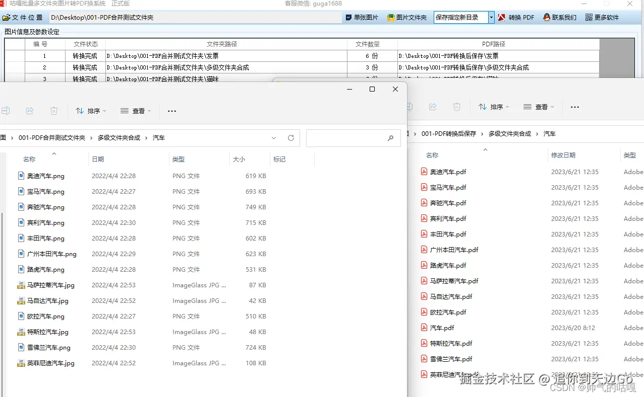Click the 联系我们 penguin button
Screen dimensions: 644x397
point(559,18)
